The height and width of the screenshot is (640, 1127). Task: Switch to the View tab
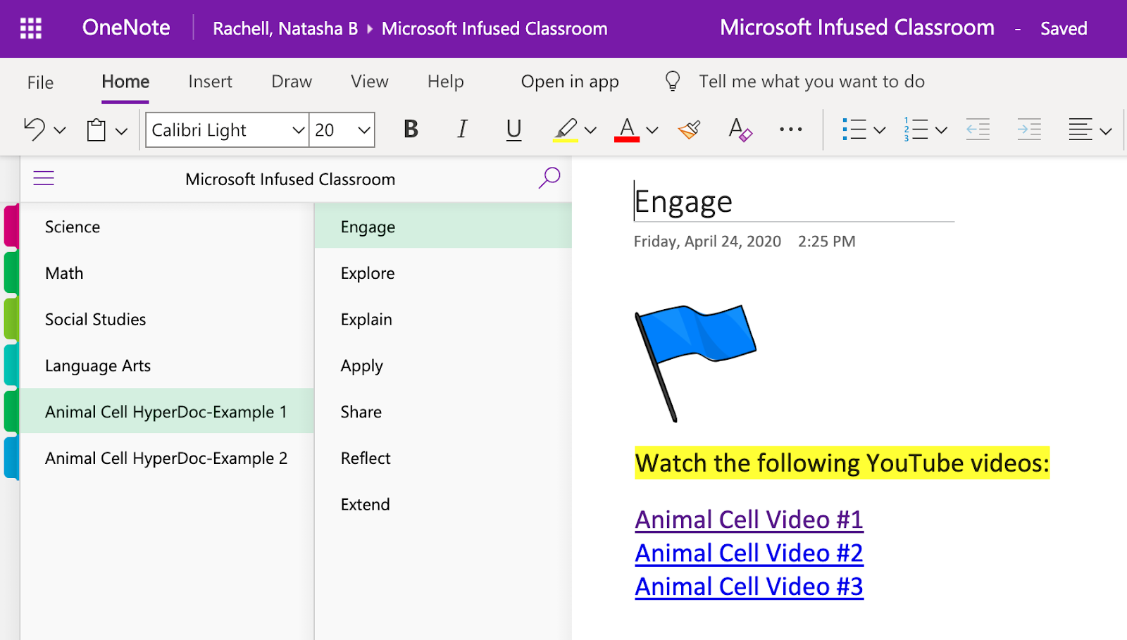(x=370, y=82)
